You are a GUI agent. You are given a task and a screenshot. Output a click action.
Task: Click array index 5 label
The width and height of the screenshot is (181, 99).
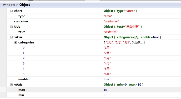point(24,74)
